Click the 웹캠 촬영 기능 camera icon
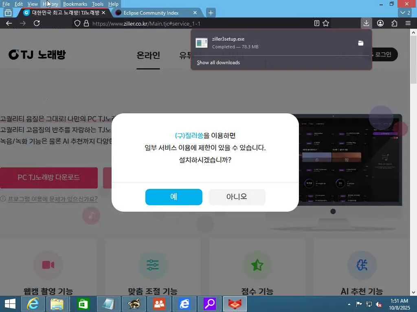This screenshot has height=312, width=417. (x=48, y=265)
